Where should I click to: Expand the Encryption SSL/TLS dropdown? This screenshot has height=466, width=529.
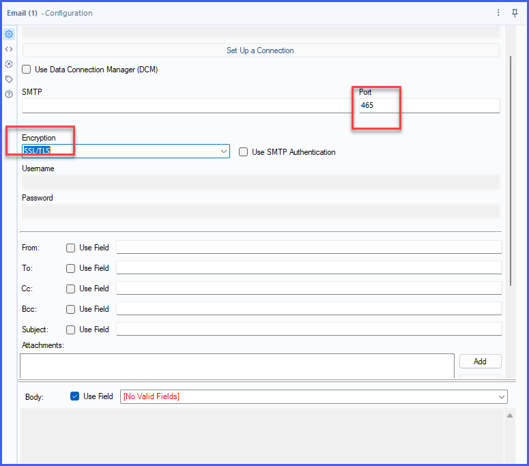(x=224, y=151)
